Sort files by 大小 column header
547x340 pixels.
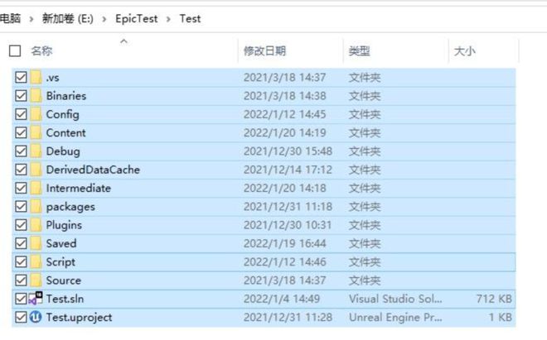click(x=464, y=51)
